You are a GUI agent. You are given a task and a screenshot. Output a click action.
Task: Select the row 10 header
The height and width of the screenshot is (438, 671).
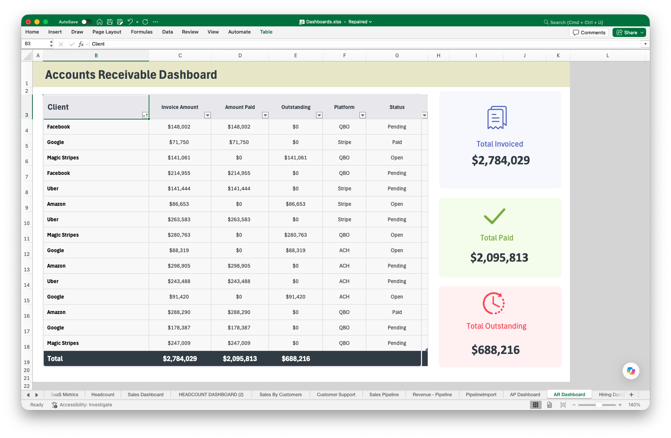coord(27,219)
